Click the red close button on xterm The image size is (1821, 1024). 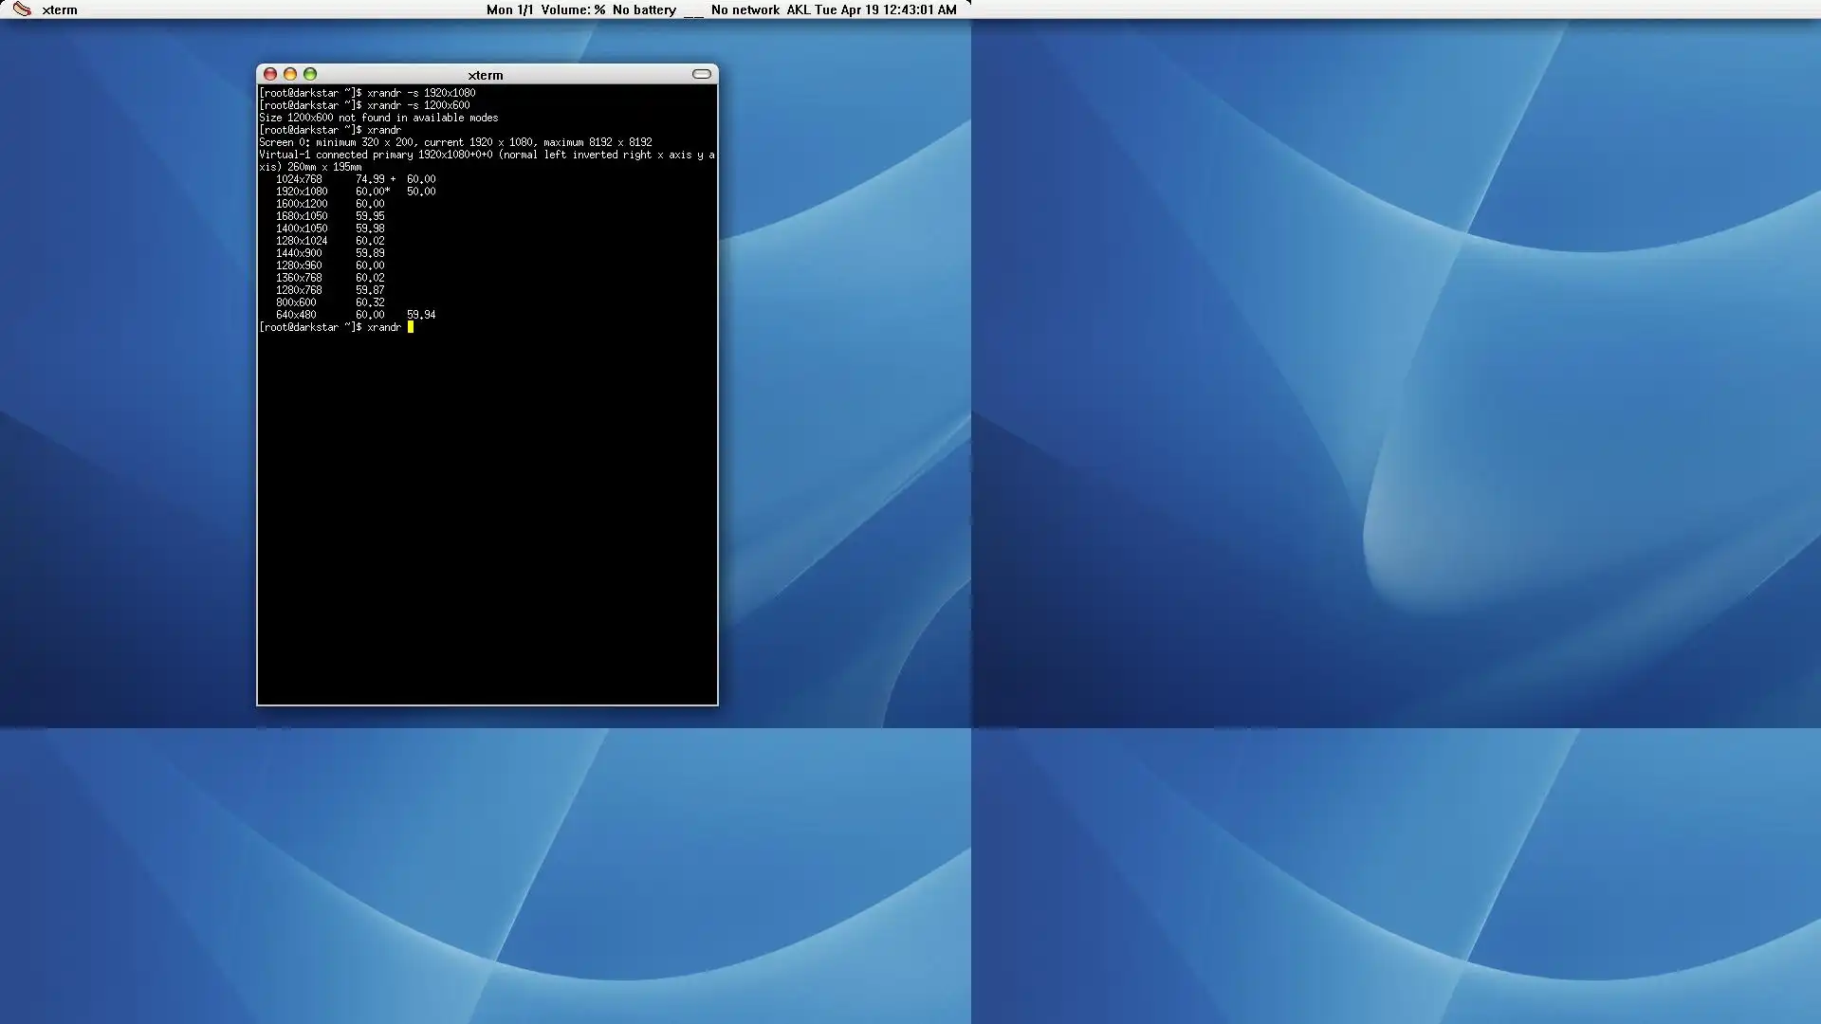click(270, 74)
